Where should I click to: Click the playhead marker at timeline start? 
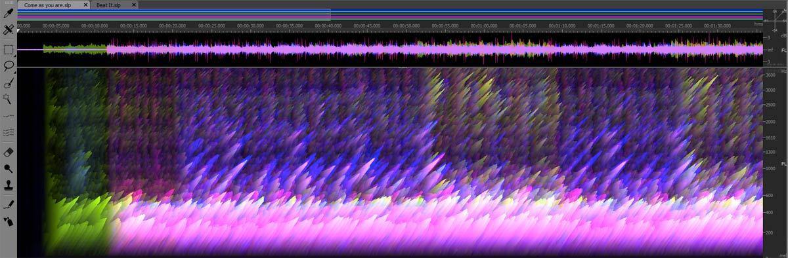tap(19, 30)
